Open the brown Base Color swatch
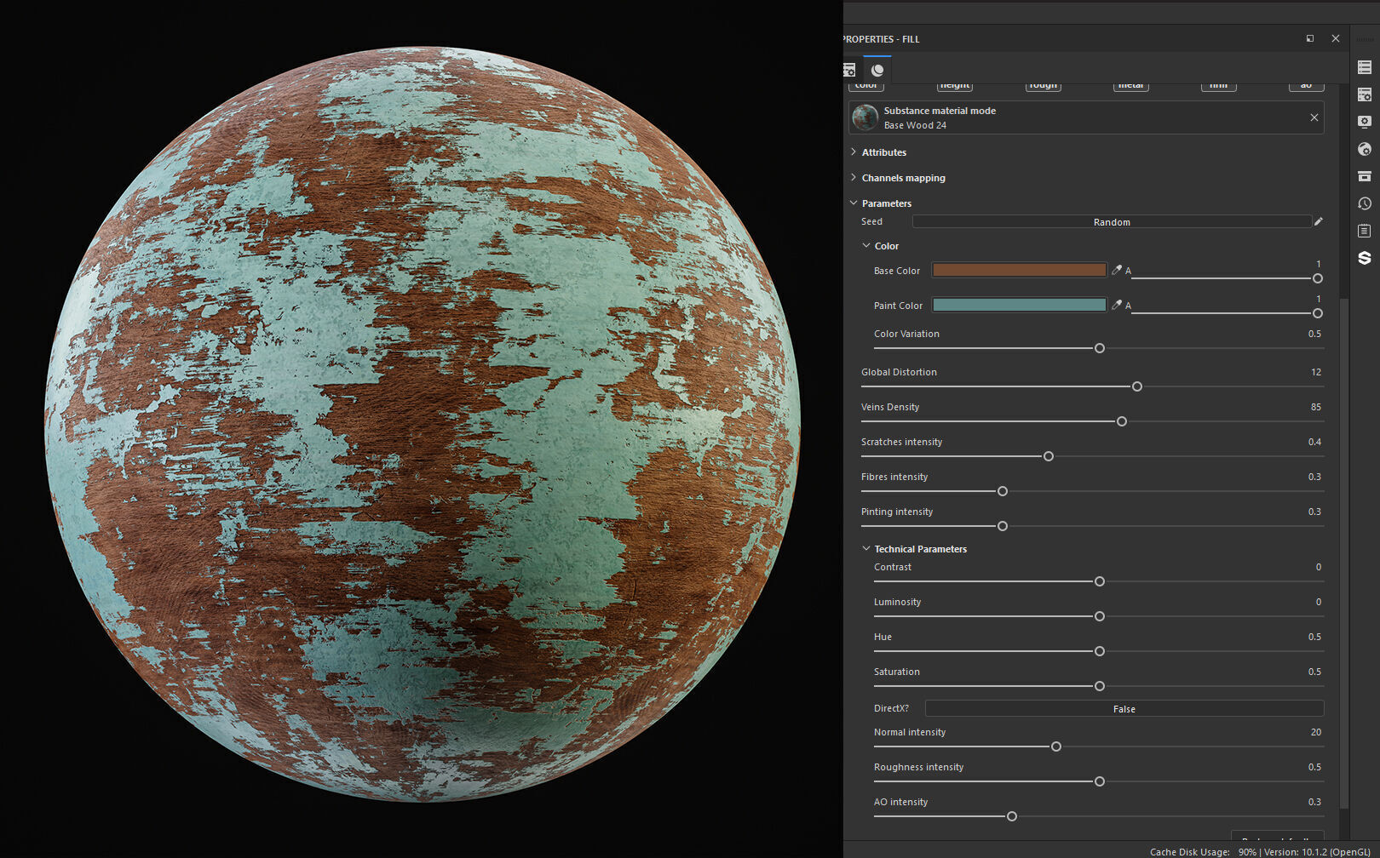The image size is (1380, 858). coord(1019,270)
